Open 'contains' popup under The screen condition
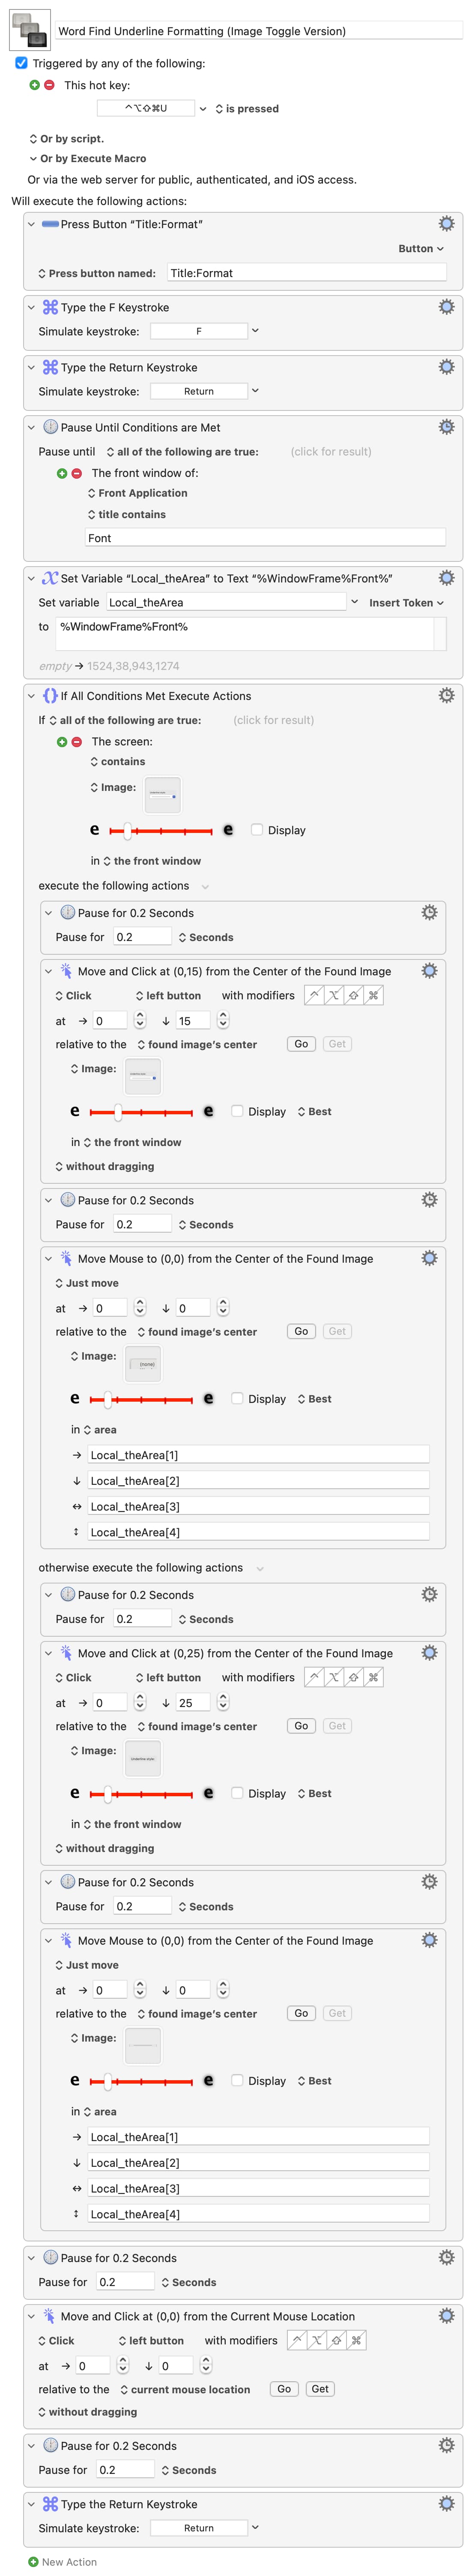 [x=118, y=762]
